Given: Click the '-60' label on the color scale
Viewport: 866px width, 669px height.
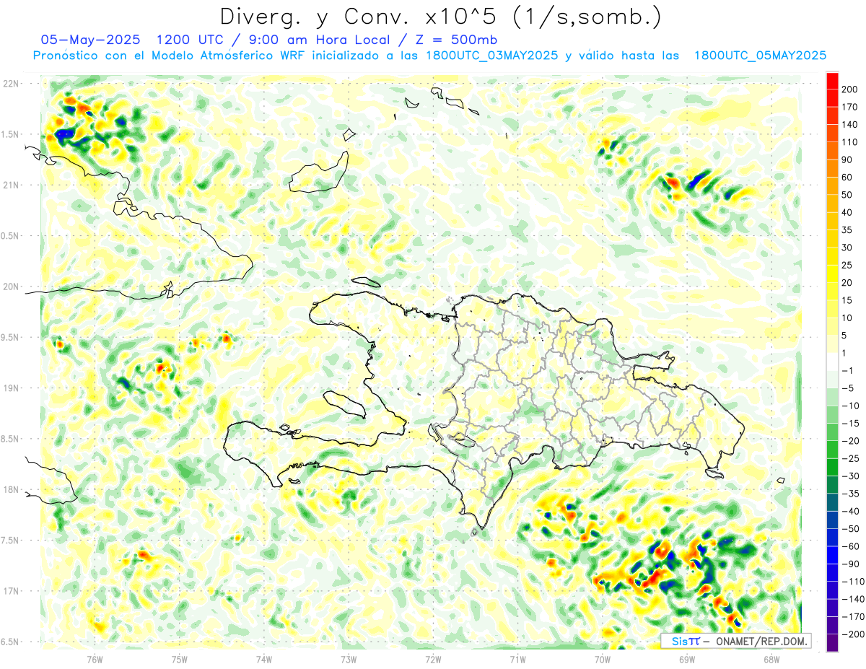Looking at the screenshot, I should coord(849,546).
